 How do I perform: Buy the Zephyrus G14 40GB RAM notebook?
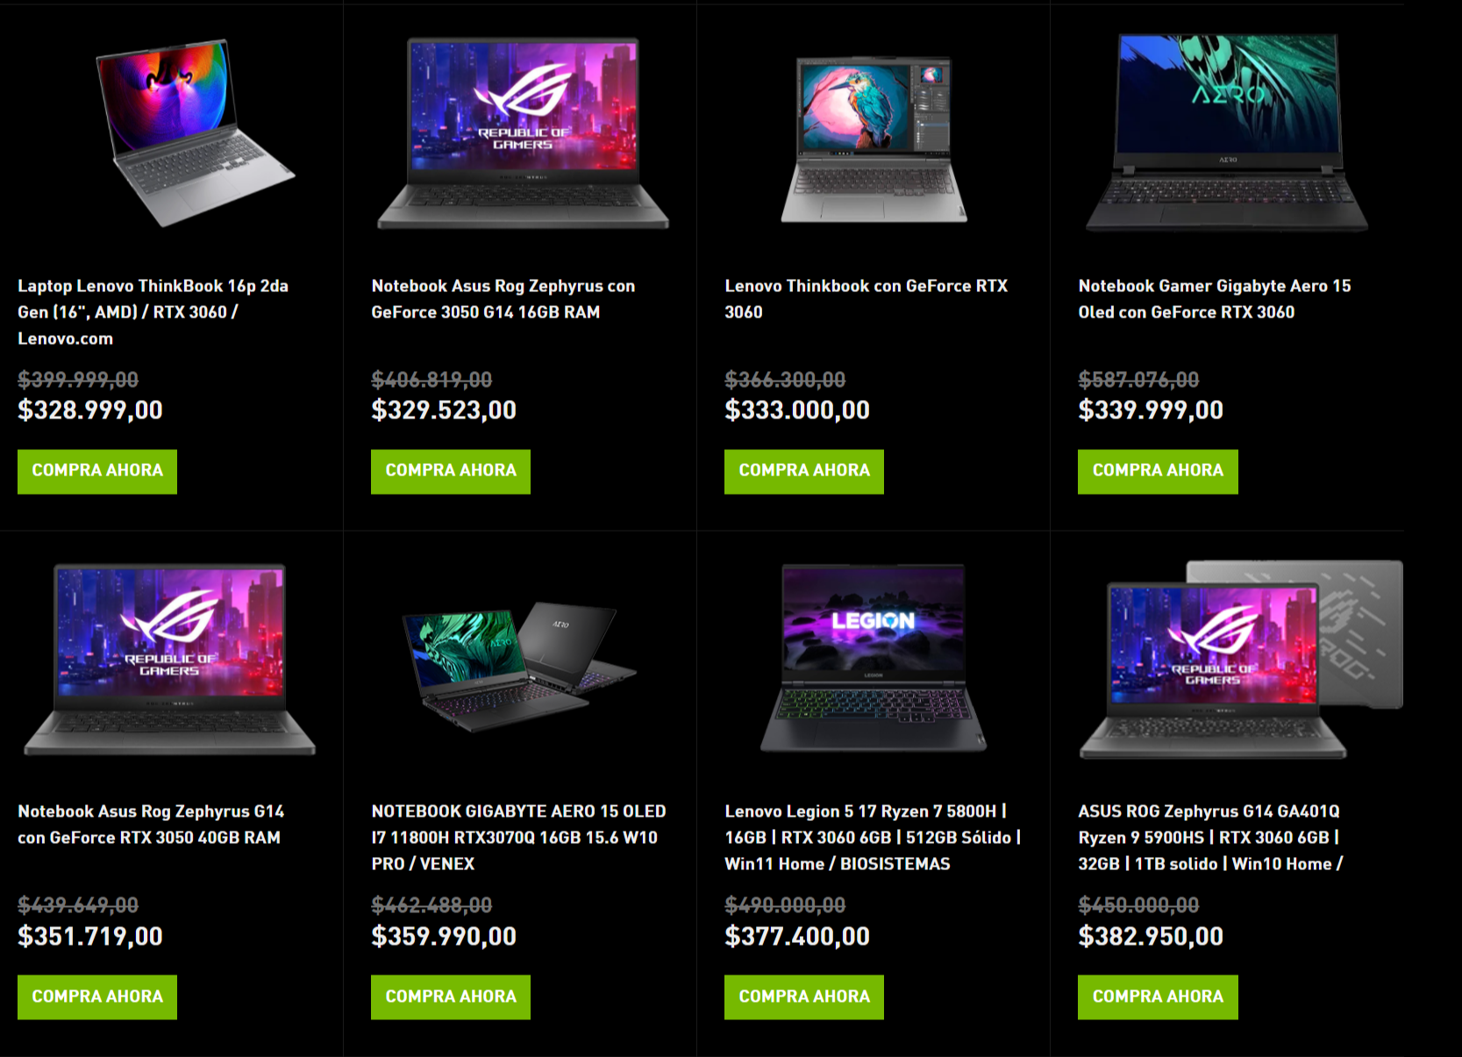tap(97, 996)
